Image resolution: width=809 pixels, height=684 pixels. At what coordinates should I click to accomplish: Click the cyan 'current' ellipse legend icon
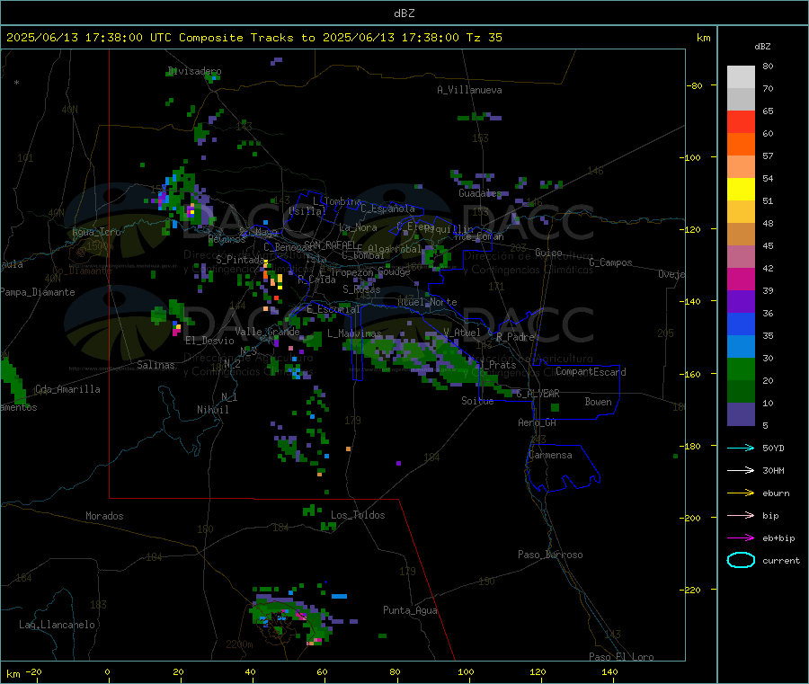click(741, 560)
